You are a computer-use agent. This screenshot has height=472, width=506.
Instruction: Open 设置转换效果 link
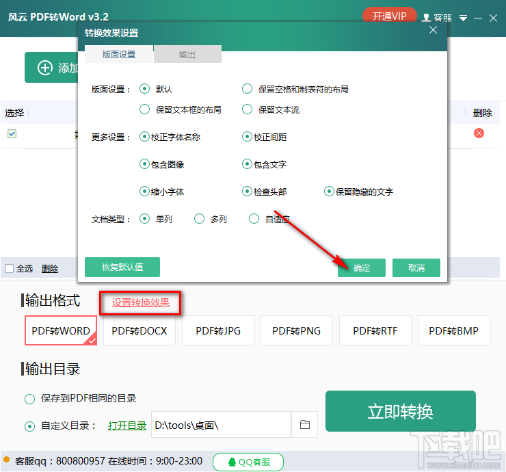[x=141, y=302]
